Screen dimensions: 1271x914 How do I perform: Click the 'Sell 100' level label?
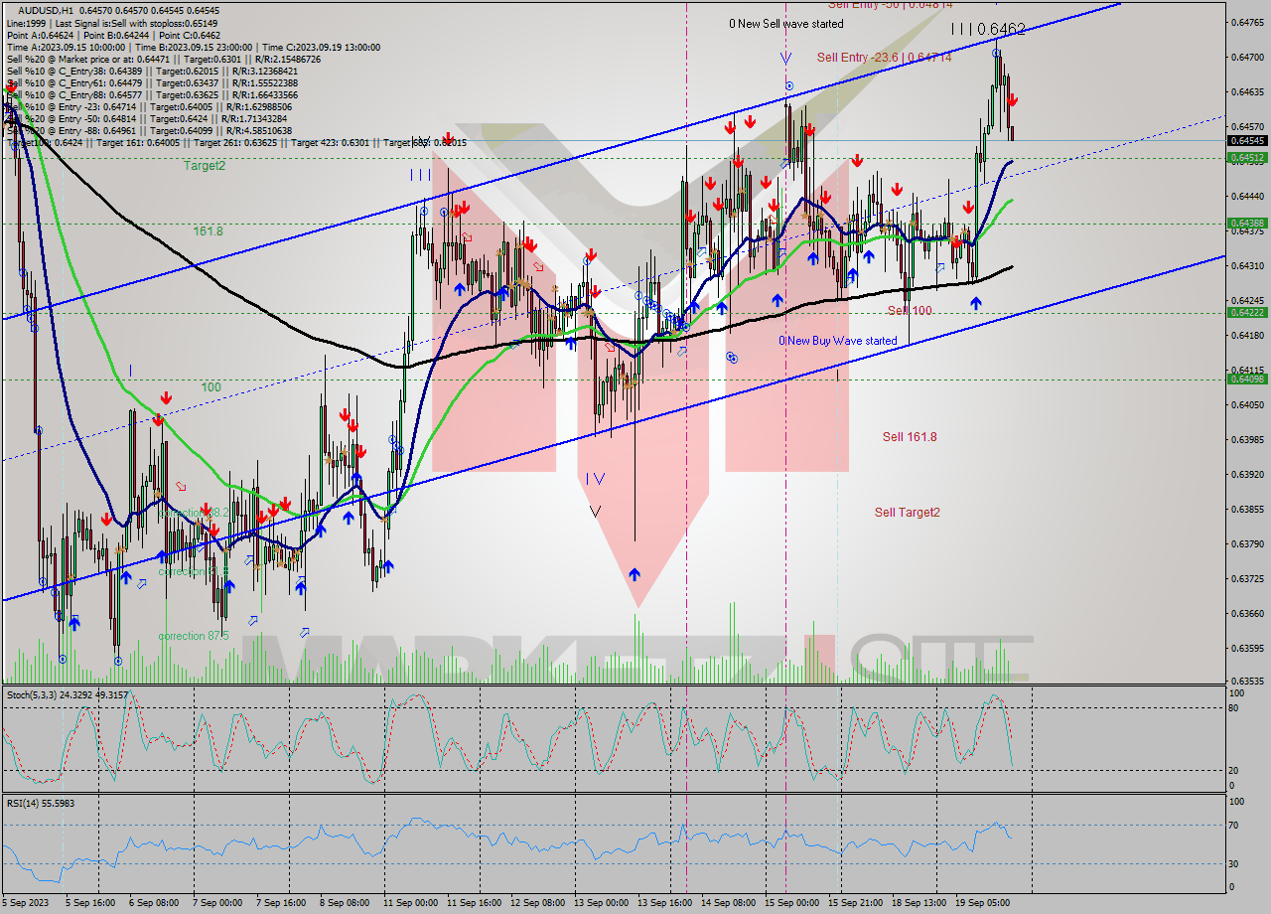click(910, 311)
